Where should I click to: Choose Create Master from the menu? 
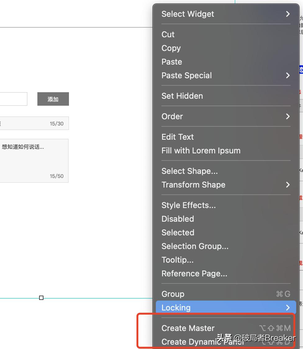(x=188, y=328)
